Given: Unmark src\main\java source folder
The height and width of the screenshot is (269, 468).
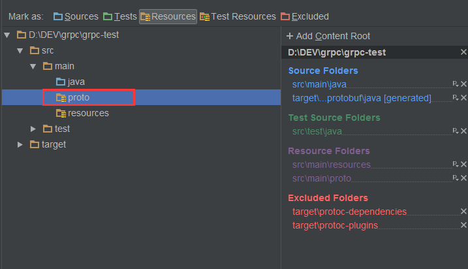Looking at the screenshot, I should [x=463, y=84].
